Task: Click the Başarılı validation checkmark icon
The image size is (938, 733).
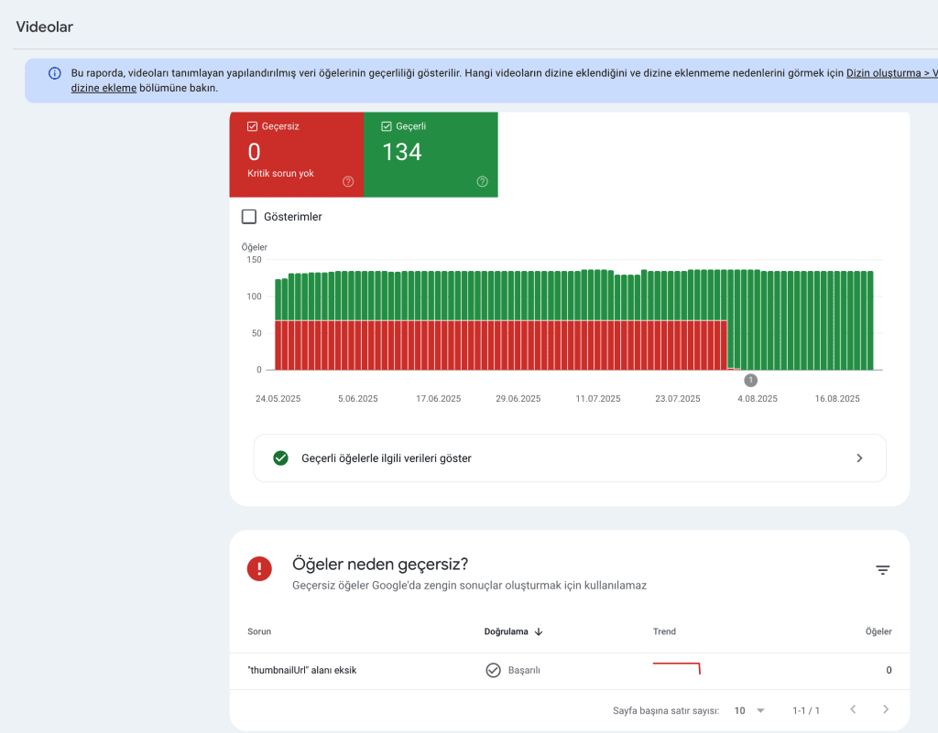Action: (493, 670)
